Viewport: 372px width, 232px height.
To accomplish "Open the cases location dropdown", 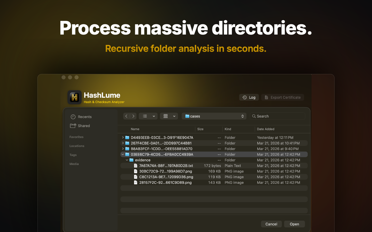I will pos(242,116).
